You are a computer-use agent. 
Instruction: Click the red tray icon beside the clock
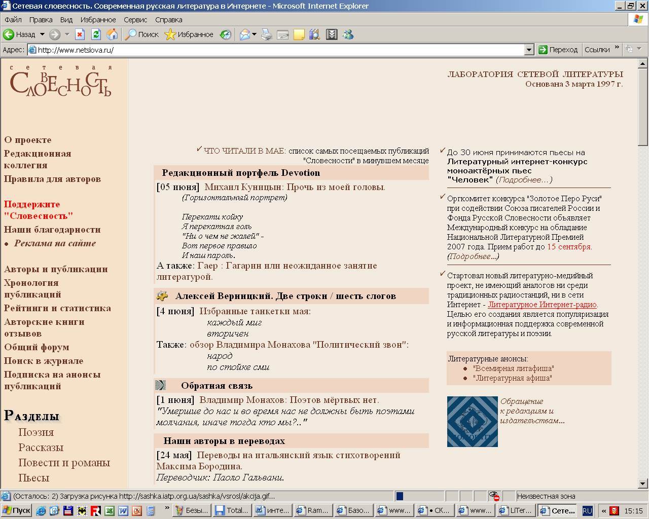click(x=615, y=511)
